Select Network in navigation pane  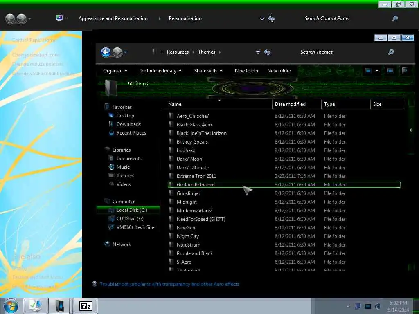coord(122,244)
